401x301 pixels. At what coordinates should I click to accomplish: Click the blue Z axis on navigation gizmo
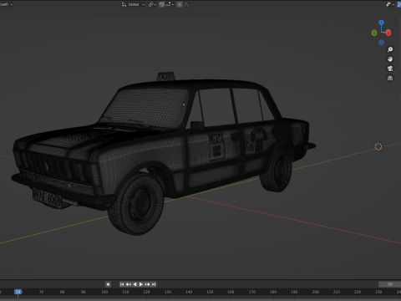coord(381,23)
